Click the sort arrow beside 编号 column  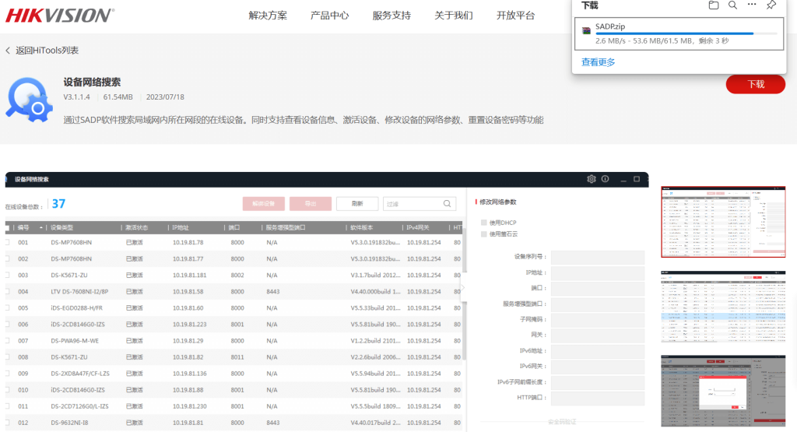tap(40, 228)
